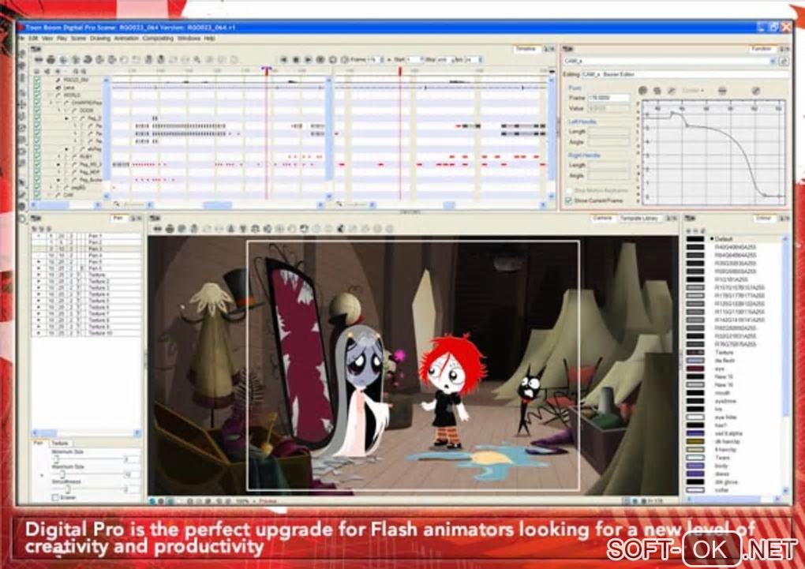Open the Windows menu

[189, 39]
